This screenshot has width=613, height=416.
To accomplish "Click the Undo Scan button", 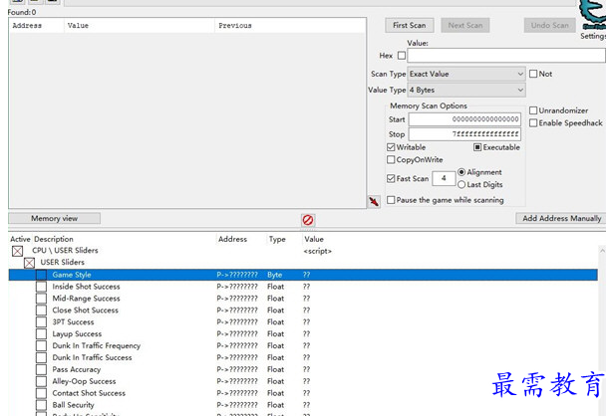I will pos(549,25).
